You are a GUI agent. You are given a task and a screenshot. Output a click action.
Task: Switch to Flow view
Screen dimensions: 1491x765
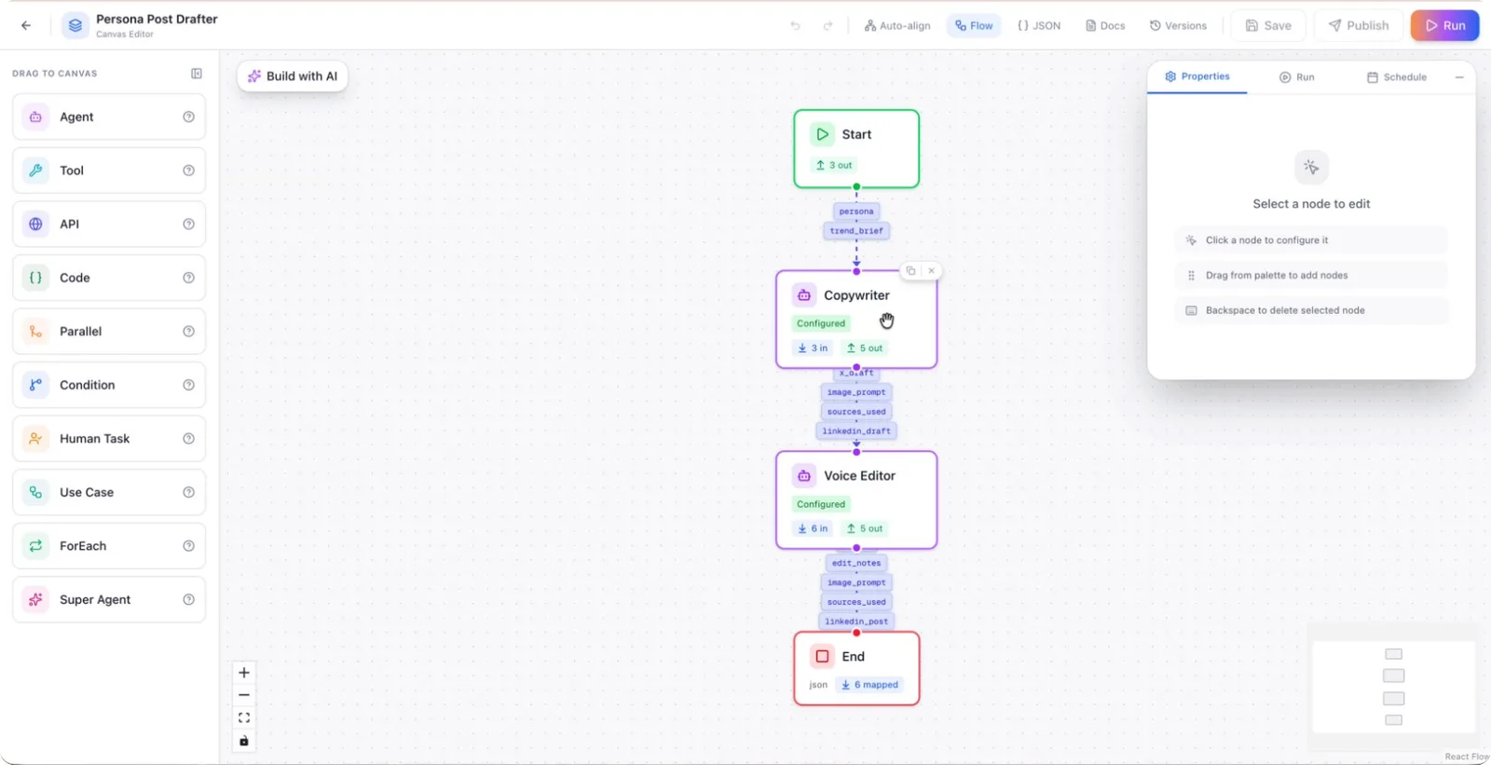pyautogui.click(x=974, y=26)
